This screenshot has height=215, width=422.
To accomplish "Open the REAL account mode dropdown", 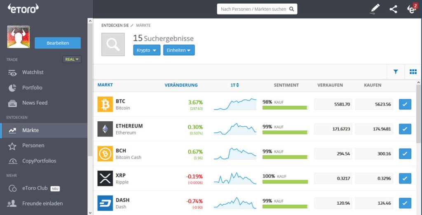I will pos(72,59).
